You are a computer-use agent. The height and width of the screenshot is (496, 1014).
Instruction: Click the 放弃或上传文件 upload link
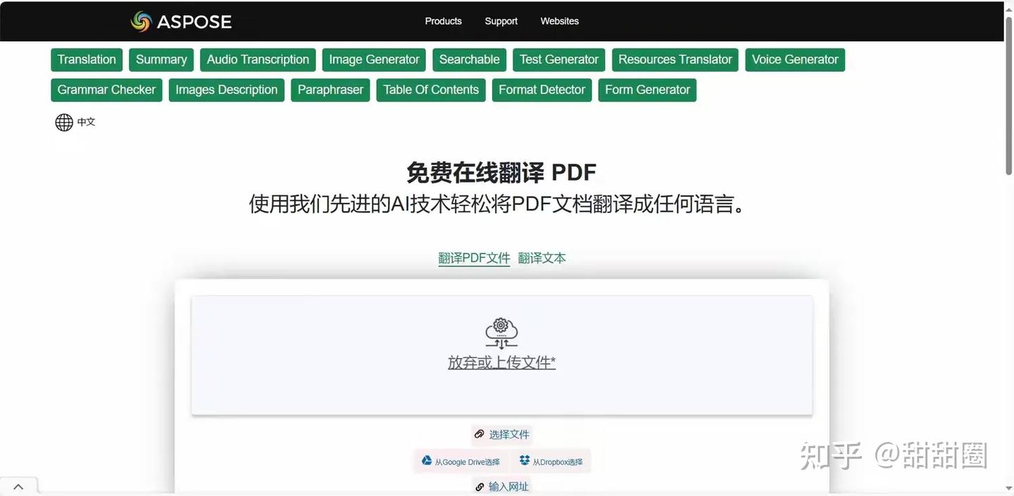point(501,363)
